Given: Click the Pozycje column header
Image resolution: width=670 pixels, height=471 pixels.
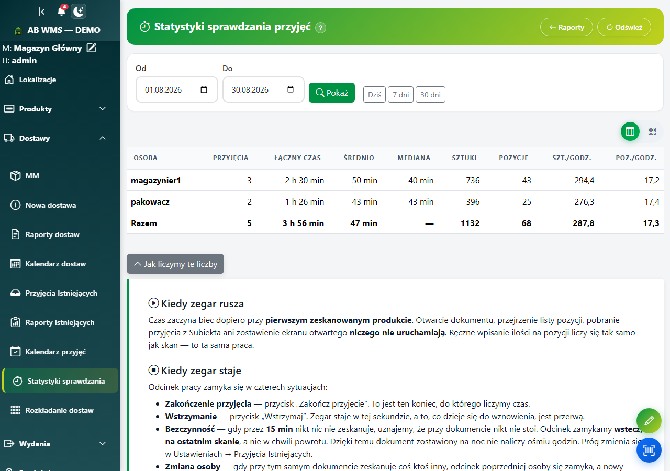Looking at the screenshot, I should 513,158.
